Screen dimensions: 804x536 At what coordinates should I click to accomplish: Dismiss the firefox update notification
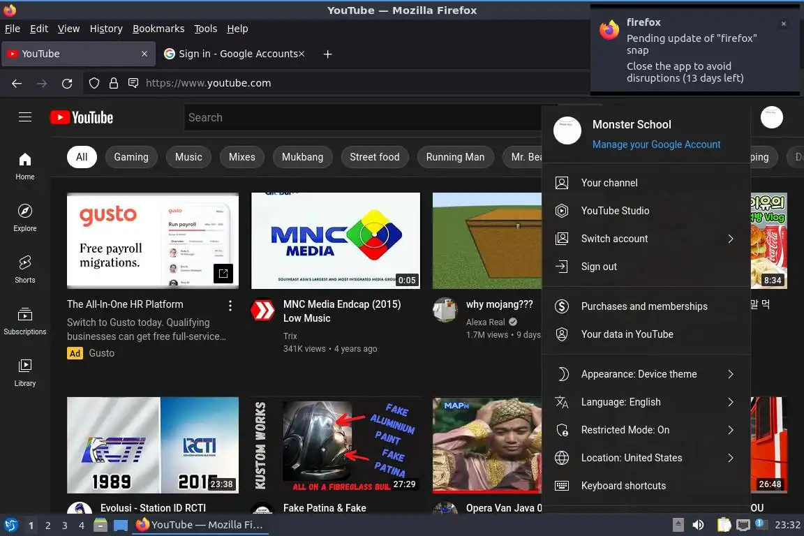(x=784, y=24)
